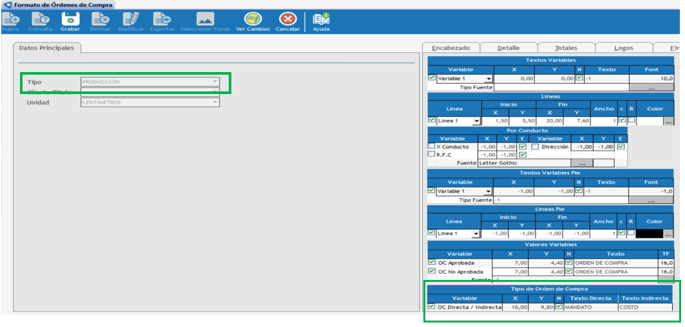
Task: Cancel using the red Cancelar icon
Action: [287, 19]
